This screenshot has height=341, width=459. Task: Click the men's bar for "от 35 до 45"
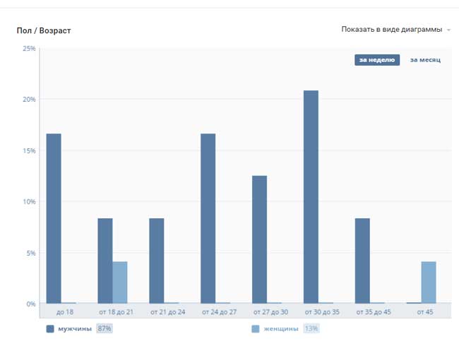tap(362, 261)
